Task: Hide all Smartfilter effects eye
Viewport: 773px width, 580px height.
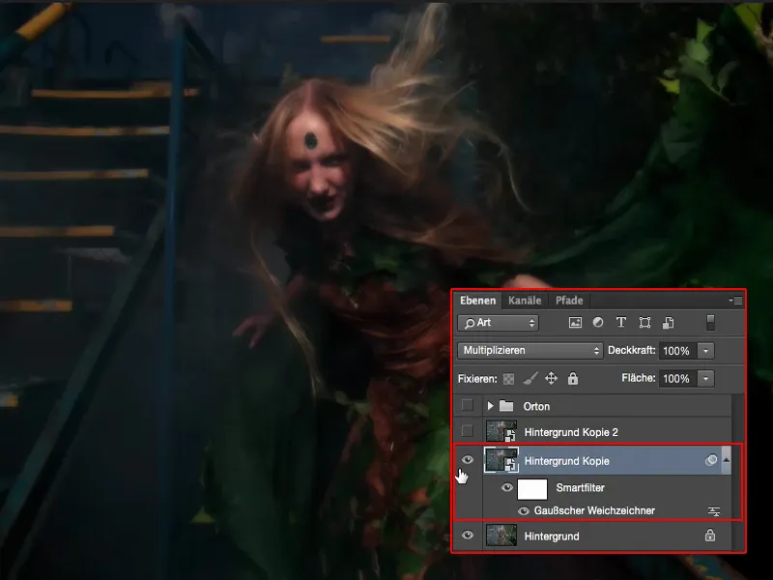Action: point(506,488)
